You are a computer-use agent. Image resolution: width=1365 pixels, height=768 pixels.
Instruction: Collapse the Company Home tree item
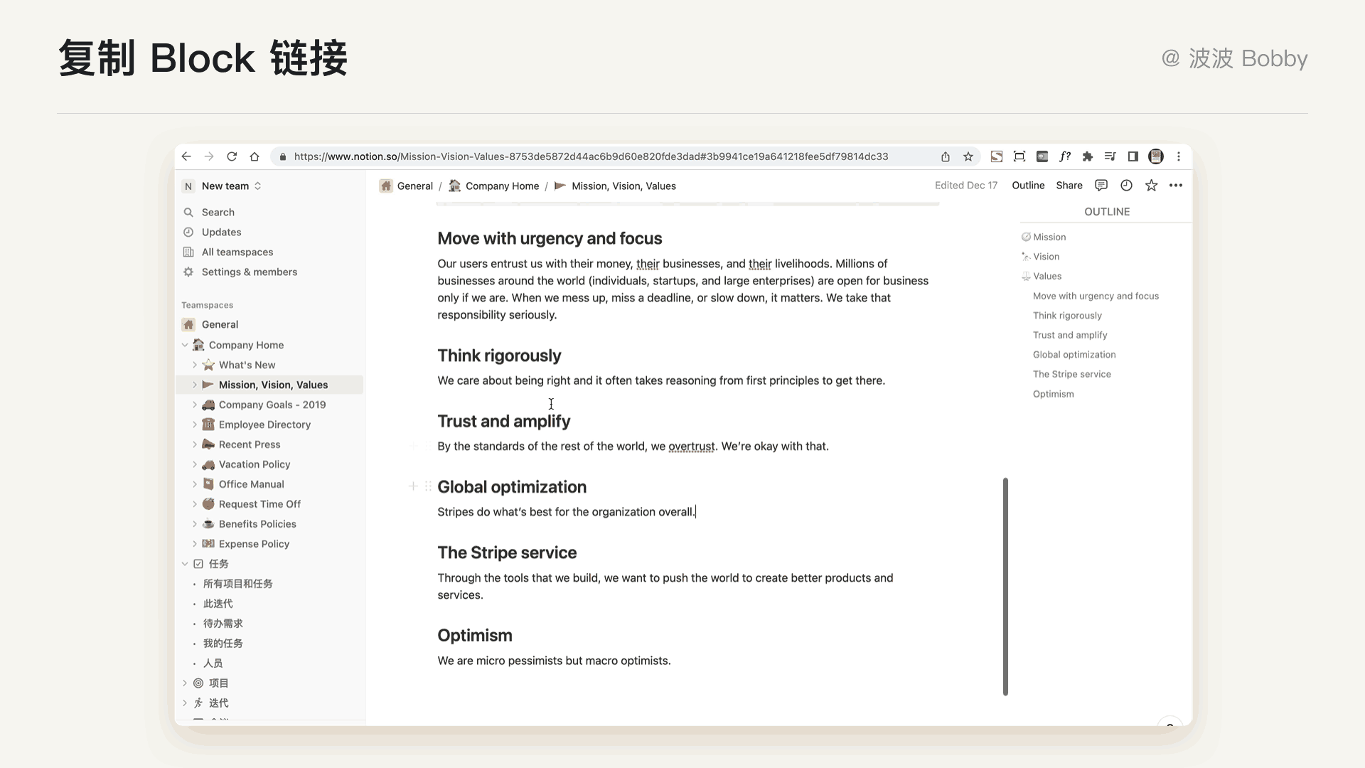185,345
